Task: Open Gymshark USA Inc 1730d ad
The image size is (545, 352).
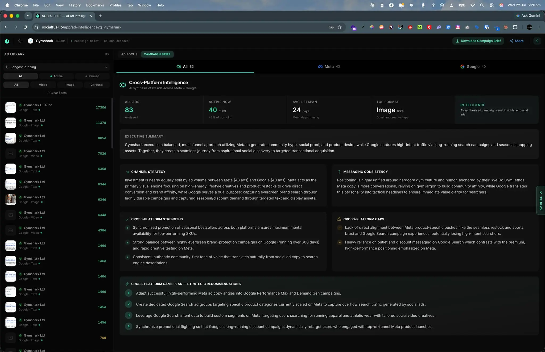Action: point(56,107)
